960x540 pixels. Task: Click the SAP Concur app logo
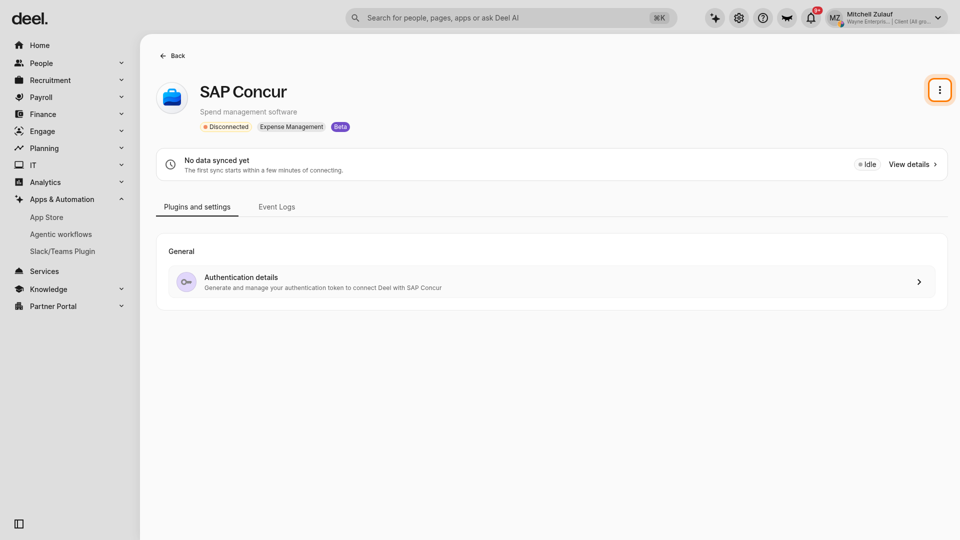coord(172,98)
